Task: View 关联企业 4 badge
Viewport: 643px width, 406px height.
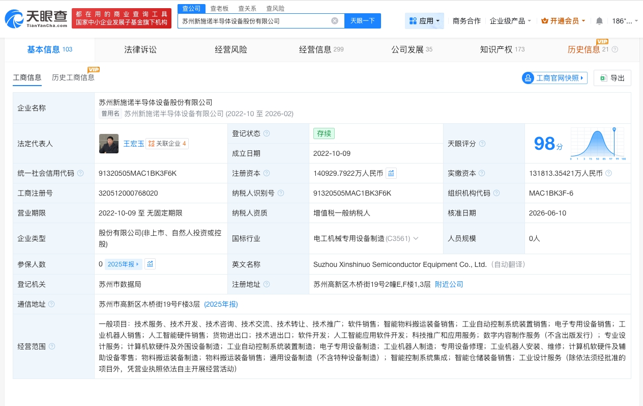Action: click(x=167, y=144)
